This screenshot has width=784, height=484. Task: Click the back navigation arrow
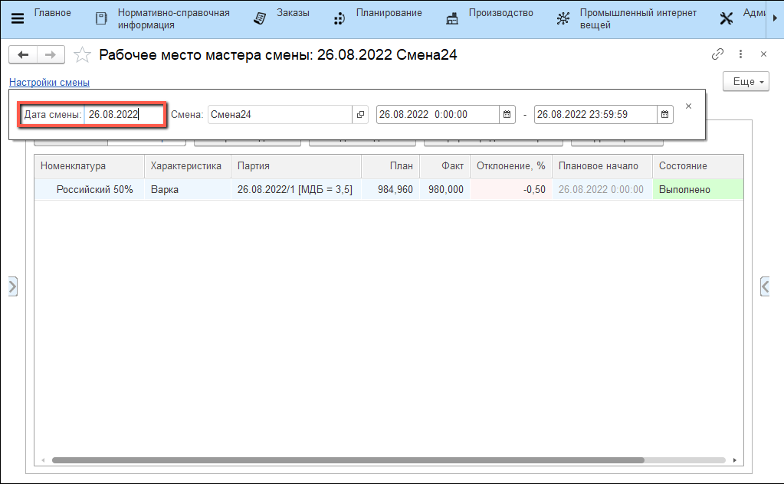tap(23, 54)
